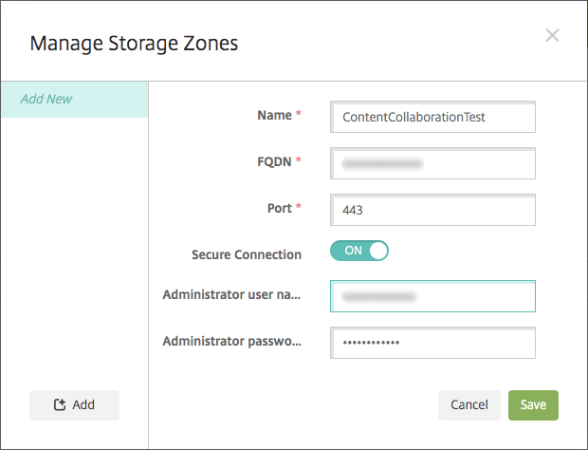Image resolution: width=588 pixels, height=450 pixels.
Task: Click the Port field showing 443
Action: [432, 209]
